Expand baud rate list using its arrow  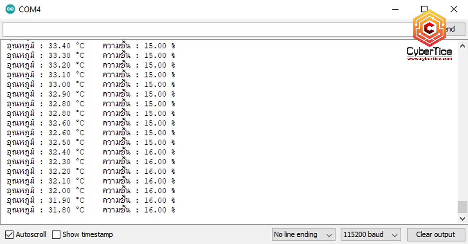coord(394,235)
